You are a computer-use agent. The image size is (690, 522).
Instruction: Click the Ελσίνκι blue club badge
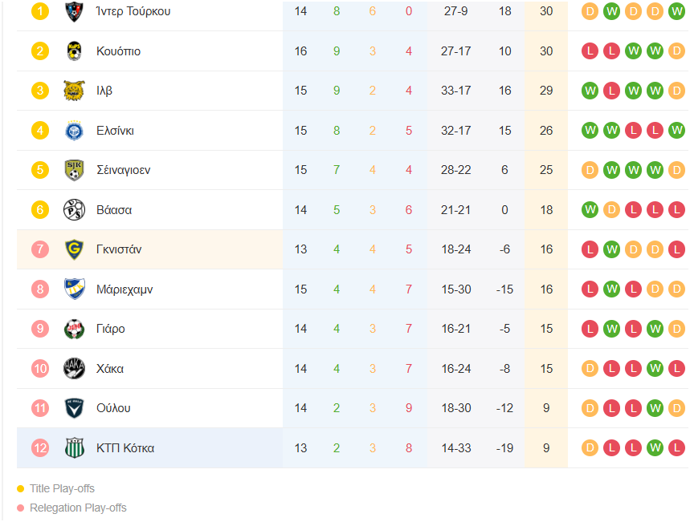click(x=74, y=131)
